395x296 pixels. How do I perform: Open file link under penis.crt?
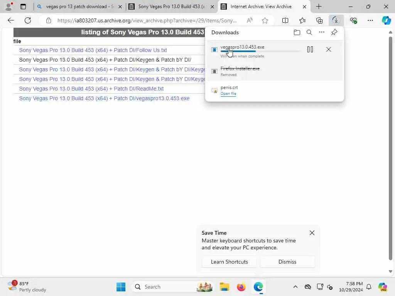point(228,94)
